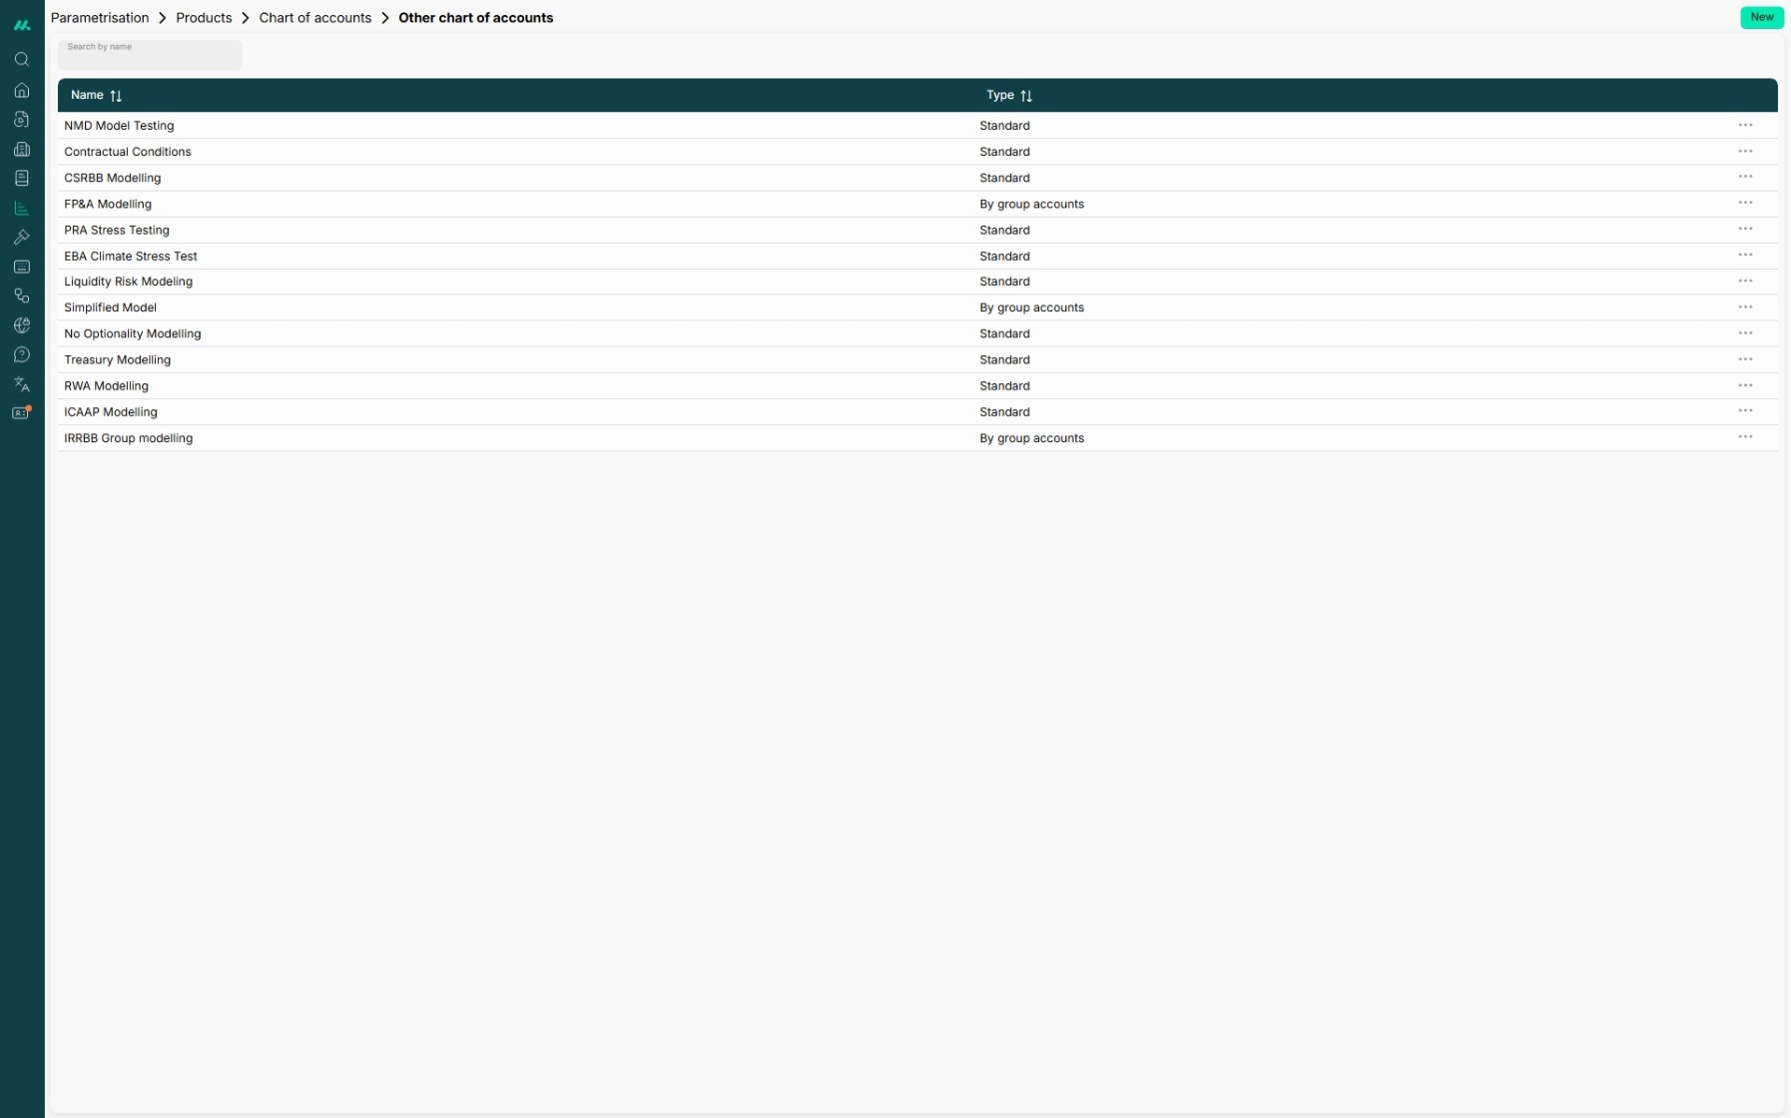Open row options for Contractual Conditions
Screen dimensions: 1791x1118
tap(1745, 151)
